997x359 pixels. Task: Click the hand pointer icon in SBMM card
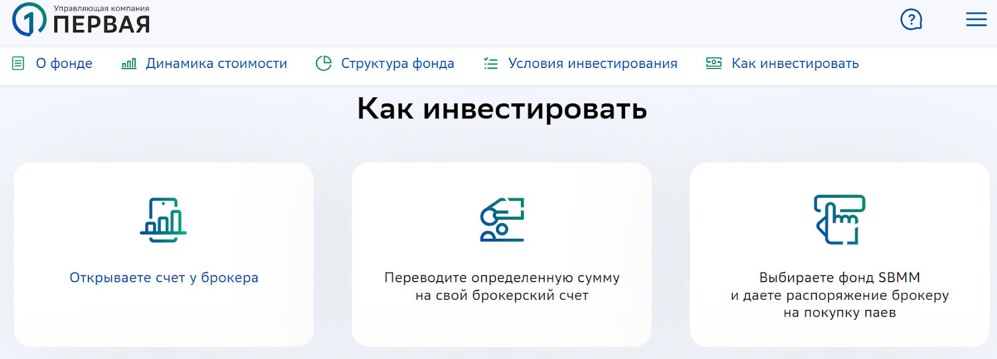pos(840,219)
